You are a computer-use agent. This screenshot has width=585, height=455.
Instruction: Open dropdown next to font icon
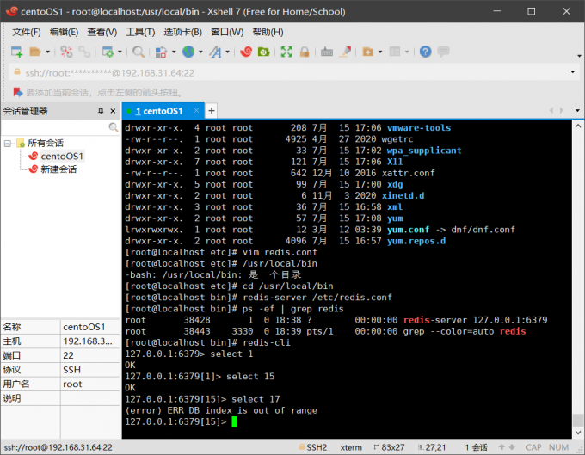227,52
